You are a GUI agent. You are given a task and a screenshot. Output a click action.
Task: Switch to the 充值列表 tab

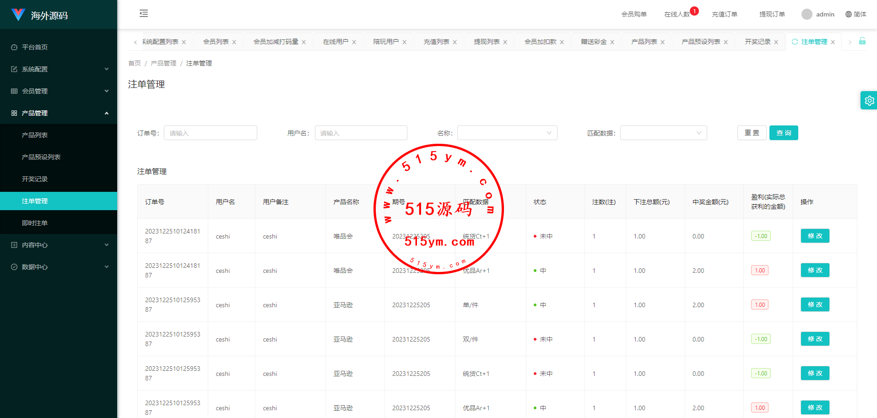436,42
